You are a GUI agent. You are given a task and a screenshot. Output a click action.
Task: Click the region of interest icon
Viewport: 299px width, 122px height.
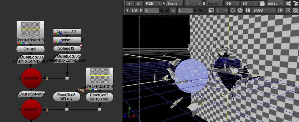point(232,10)
